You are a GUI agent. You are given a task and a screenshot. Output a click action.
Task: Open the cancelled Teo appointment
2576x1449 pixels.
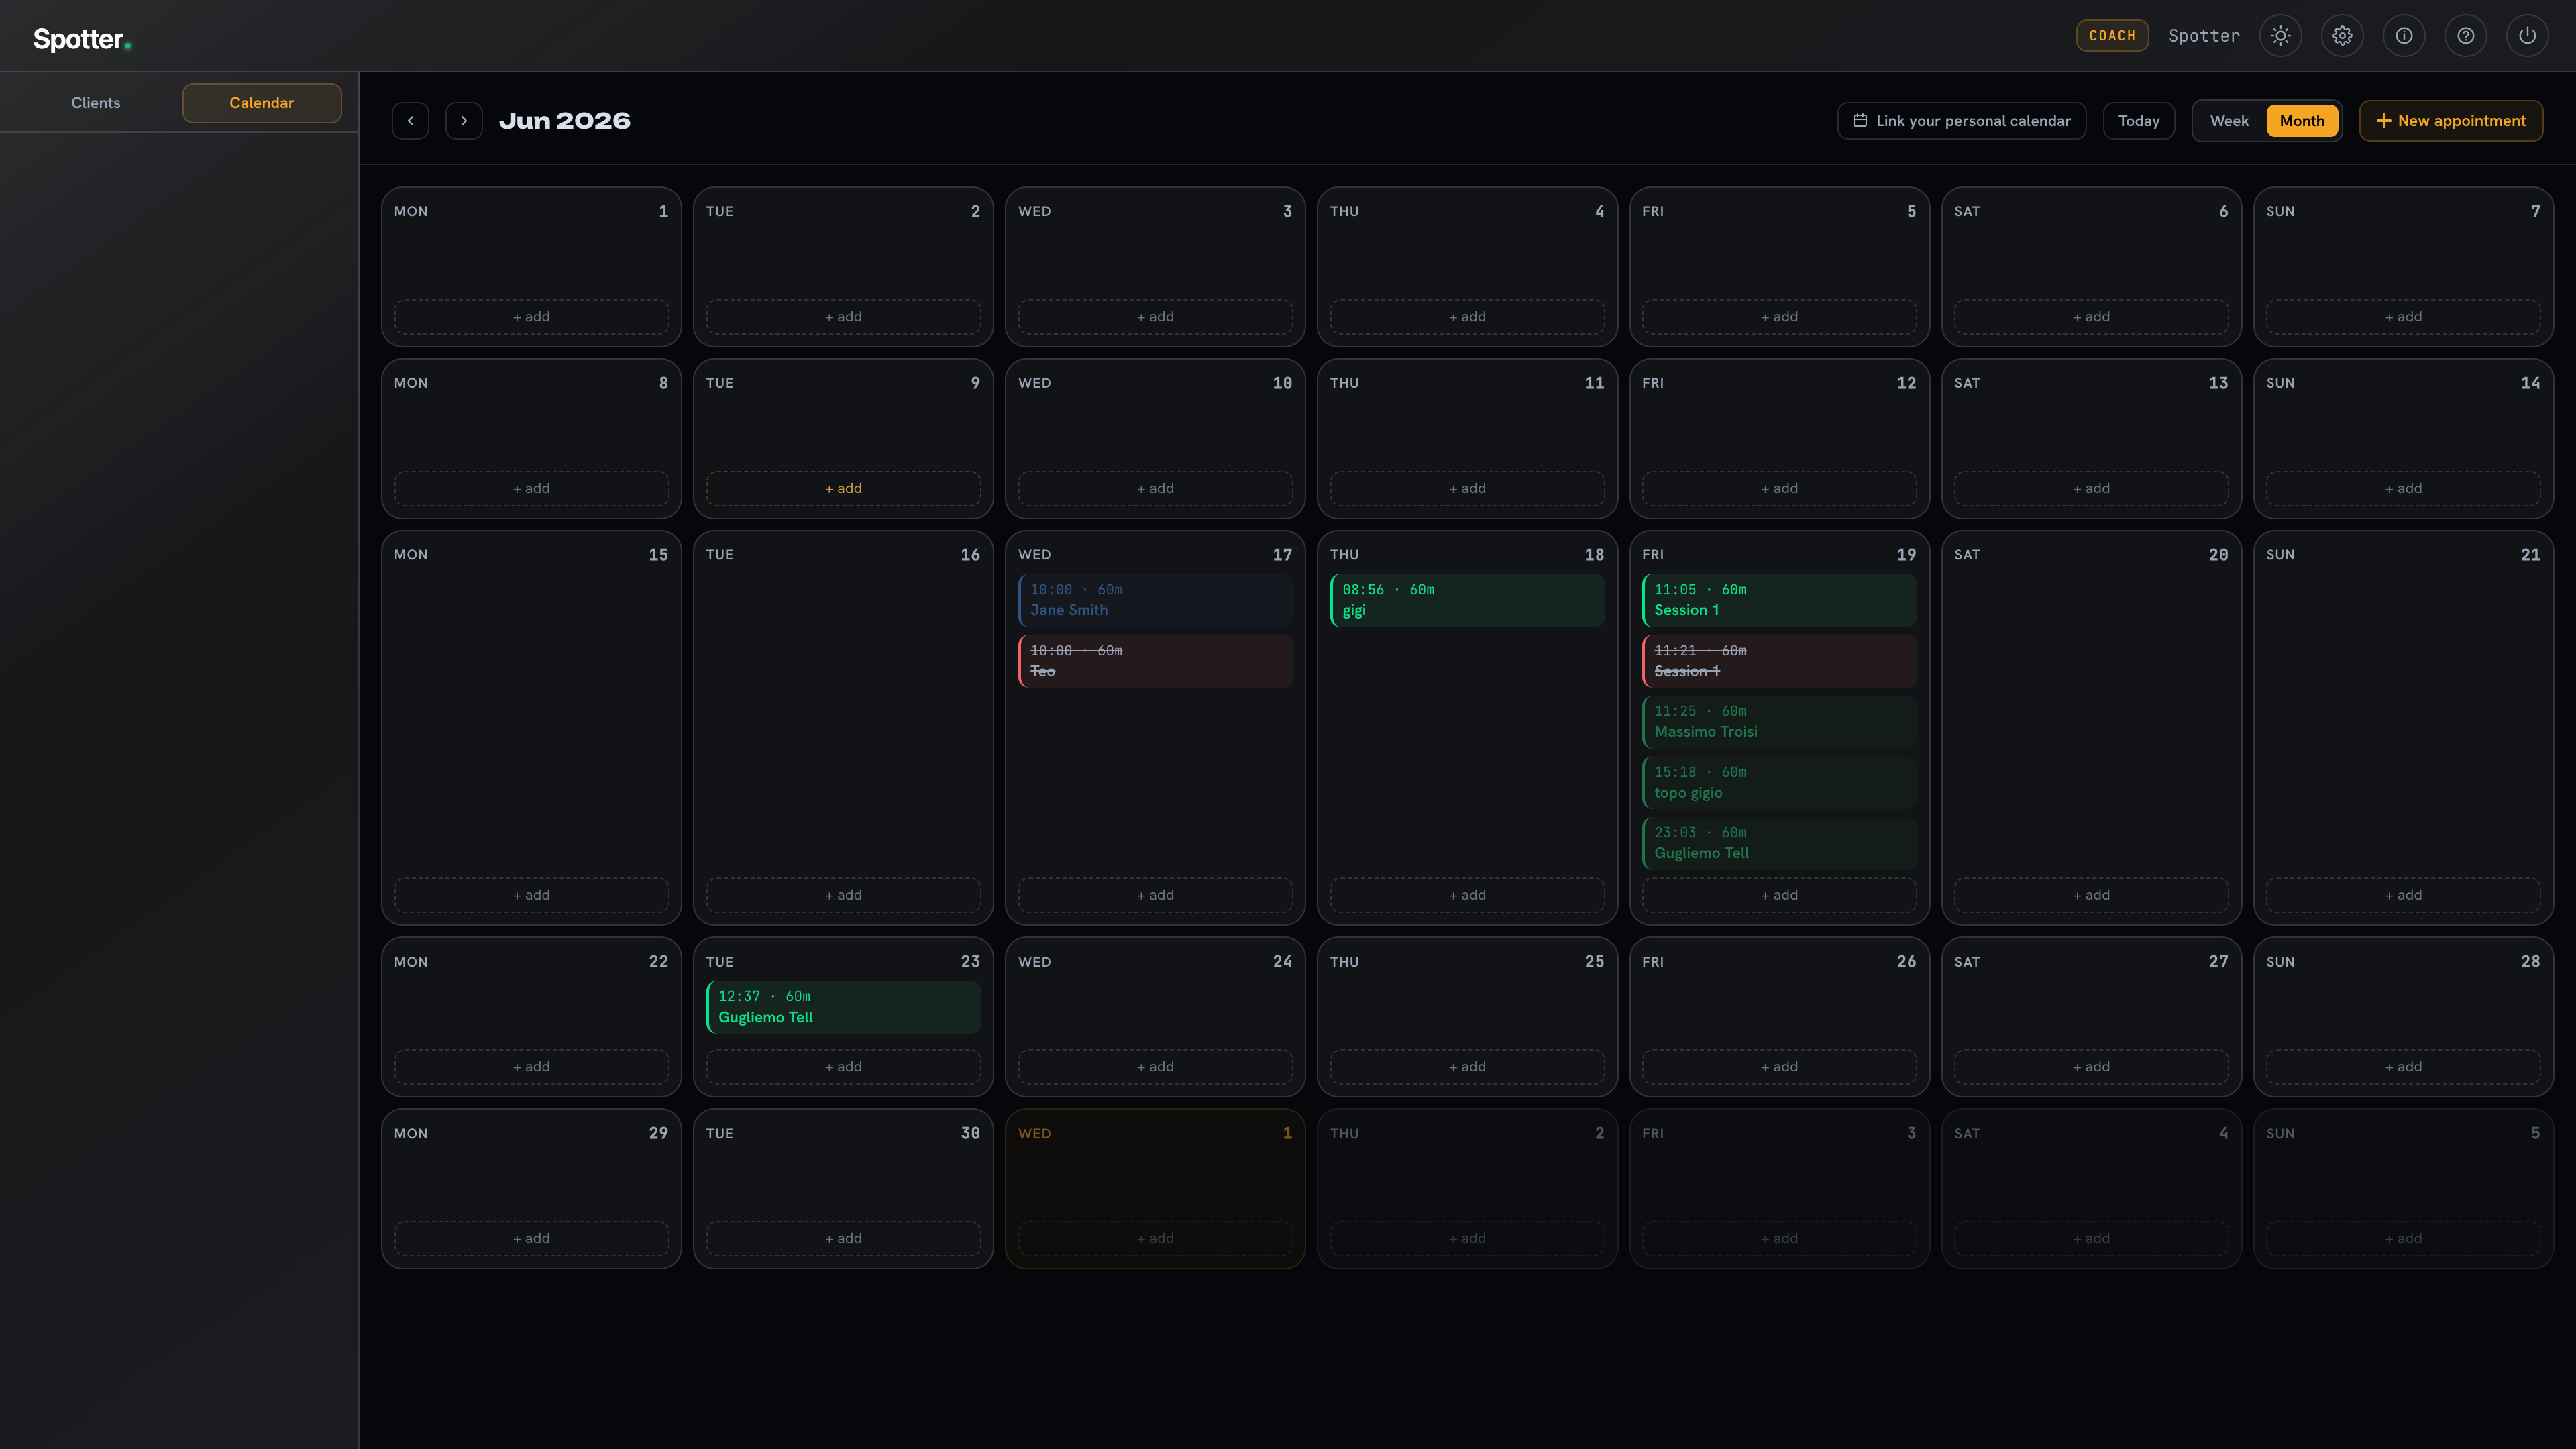pyautogui.click(x=1155, y=661)
